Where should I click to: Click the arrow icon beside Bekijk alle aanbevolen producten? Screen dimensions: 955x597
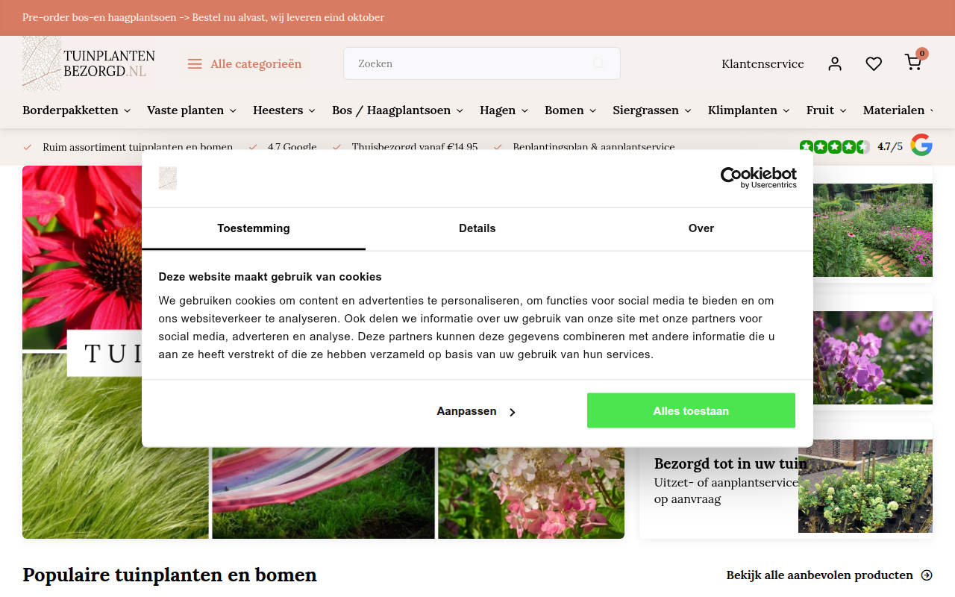click(927, 575)
